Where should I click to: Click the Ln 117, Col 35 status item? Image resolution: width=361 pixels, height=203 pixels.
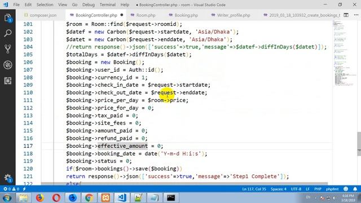tap(254, 189)
